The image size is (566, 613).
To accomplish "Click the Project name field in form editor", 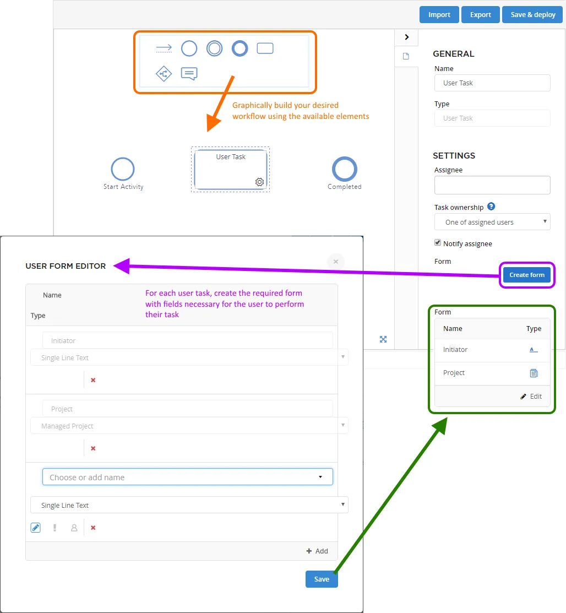I will coord(188,409).
